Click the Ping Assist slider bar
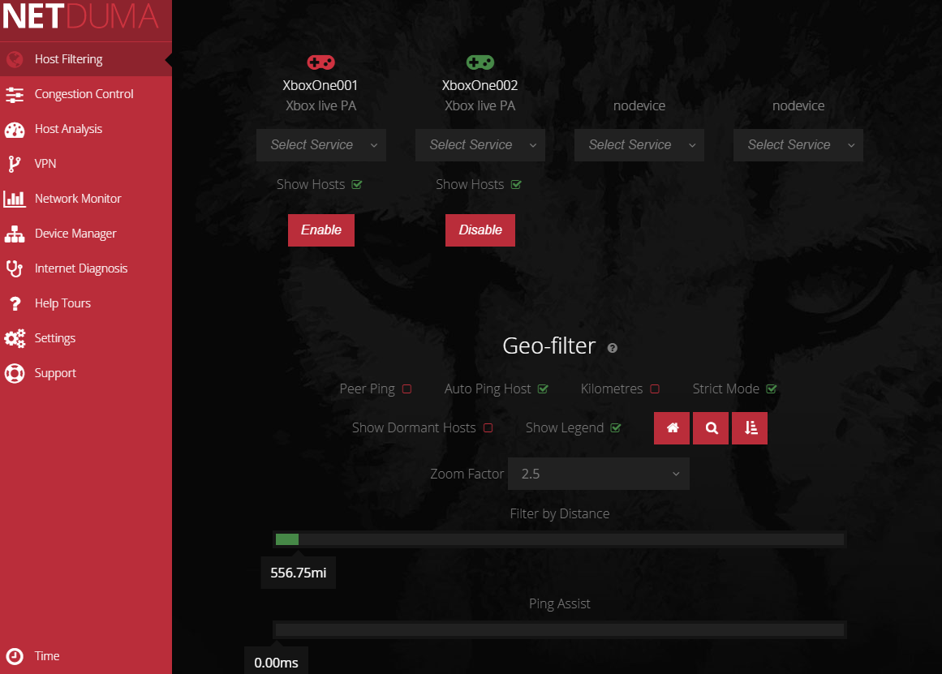Image resolution: width=942 pixels, height=674 pixels. pos(559,629)
